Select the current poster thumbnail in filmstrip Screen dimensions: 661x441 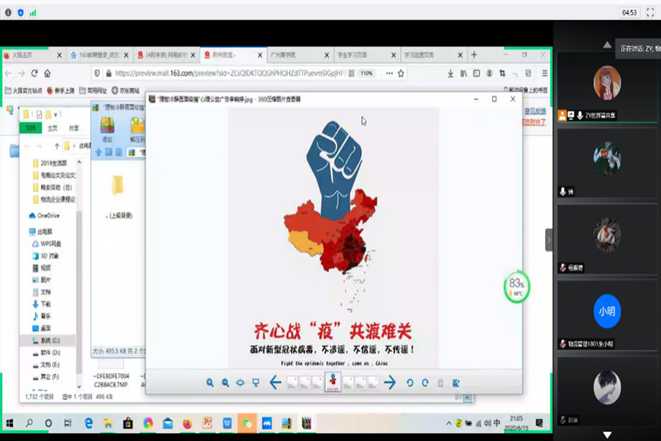[x=333, y=382]
